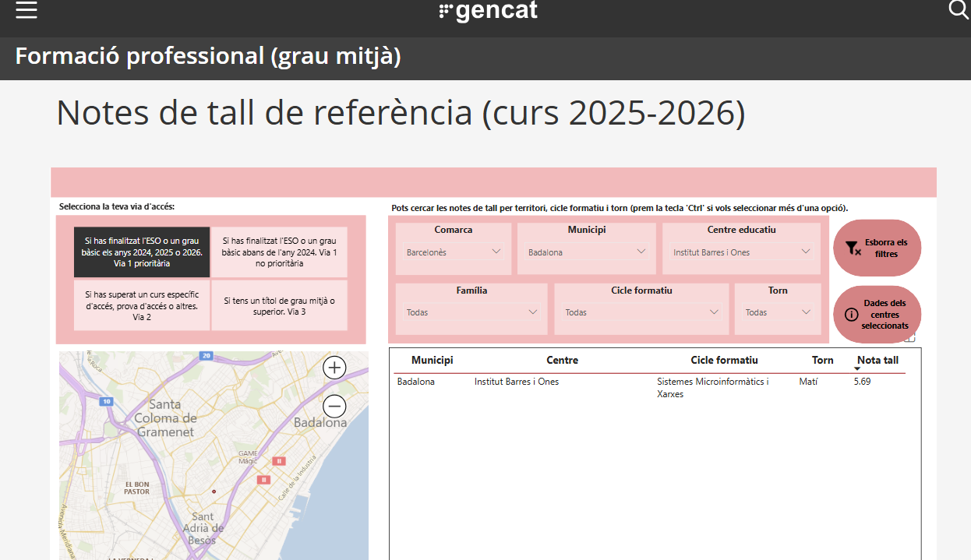
Task: Expand the Família dropdown
Action: click(x=471, y=312)
